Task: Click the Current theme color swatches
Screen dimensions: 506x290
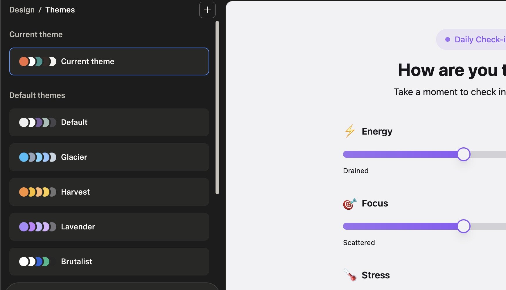Action: (x=38, y=61)
